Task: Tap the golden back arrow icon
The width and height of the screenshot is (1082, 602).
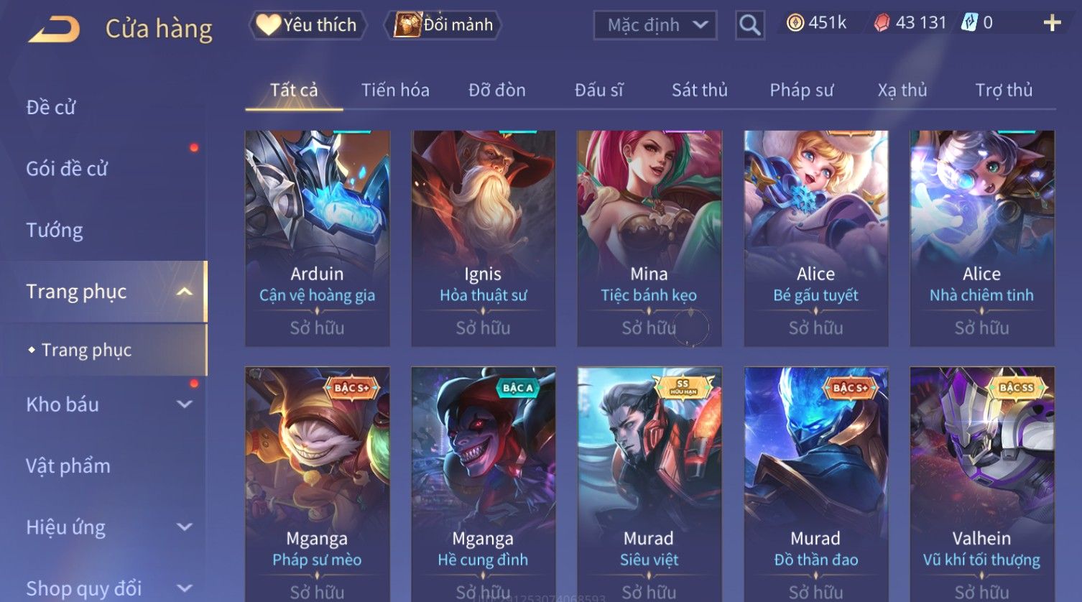Action: (54, 29)
